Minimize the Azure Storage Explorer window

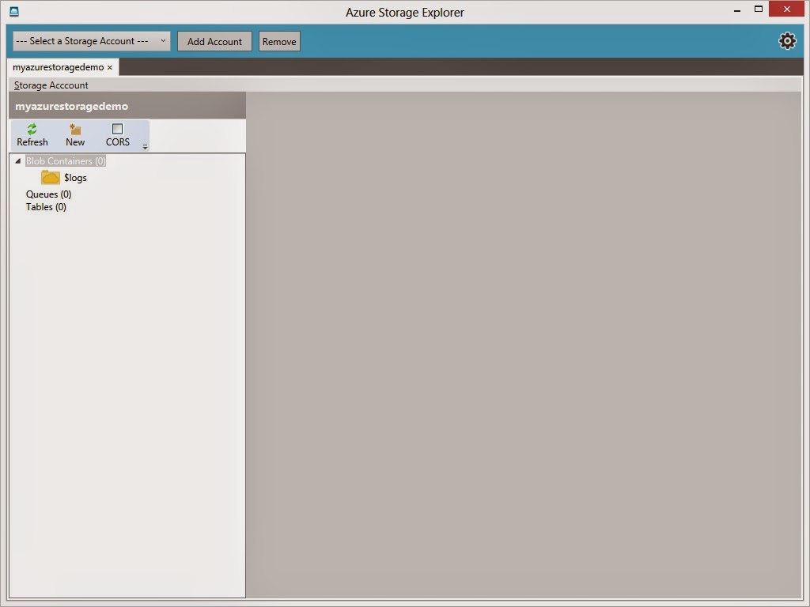[x=737, y=9]
